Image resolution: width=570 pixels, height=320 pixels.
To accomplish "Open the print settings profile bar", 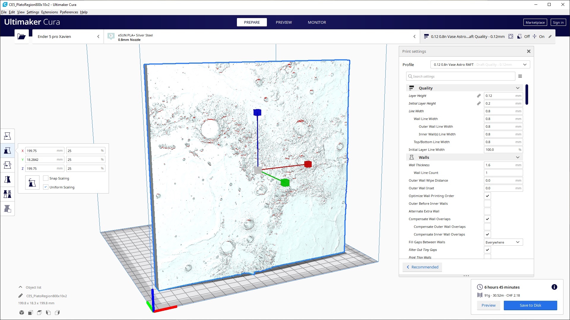I will click(487, 36).
